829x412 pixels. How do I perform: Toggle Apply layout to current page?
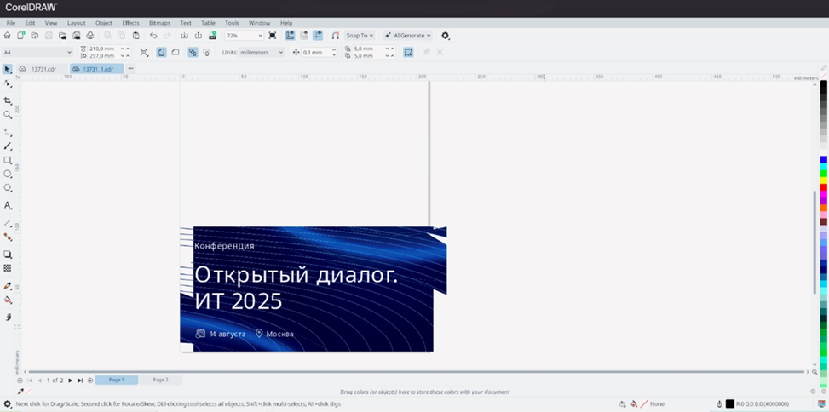207,52
